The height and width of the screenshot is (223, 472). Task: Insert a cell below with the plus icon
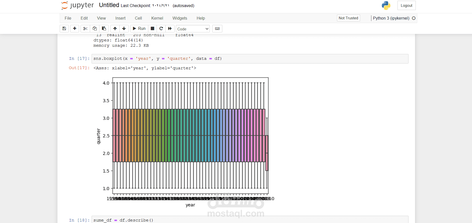click(x=75, y=29)
